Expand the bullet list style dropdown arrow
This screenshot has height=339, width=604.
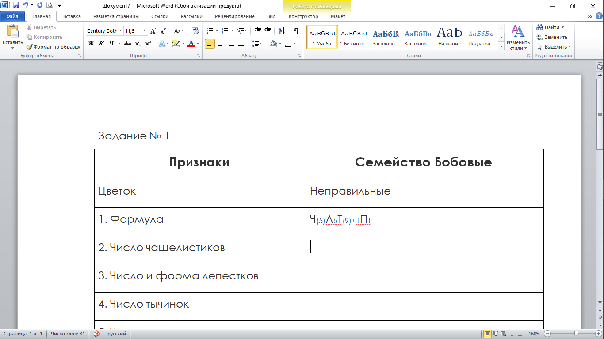pos(217,31)
